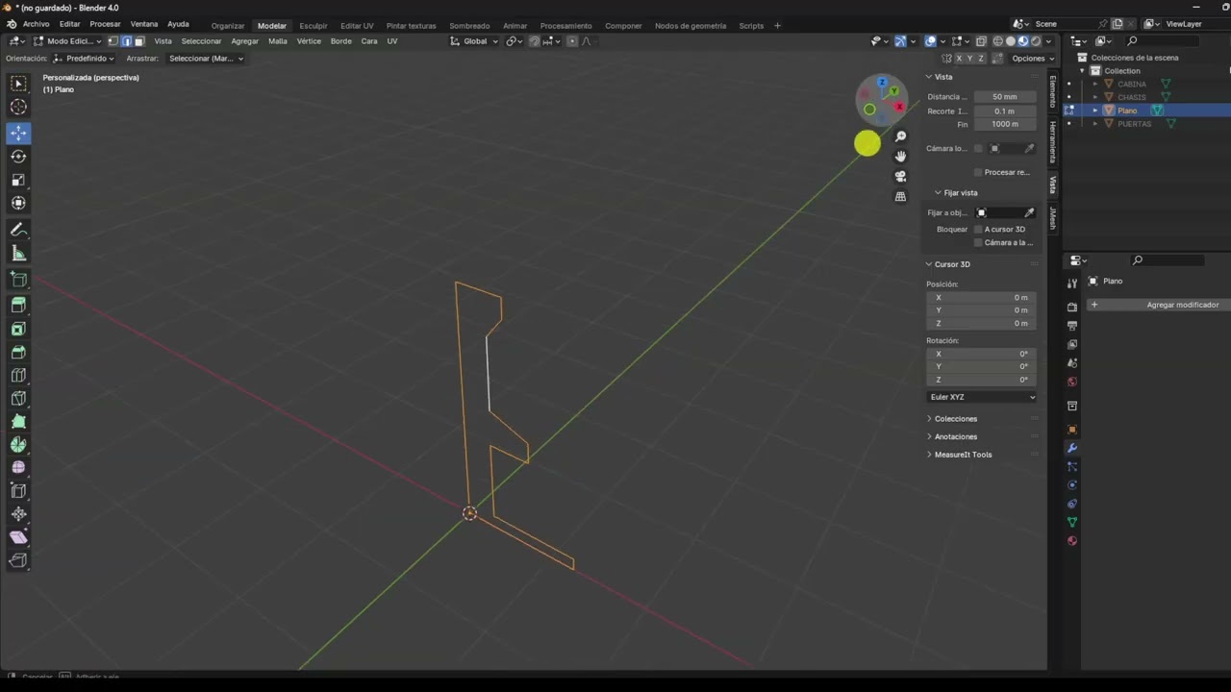The height and width of the screenshot is (692, 1231).
Task: Expand the Anotaciones panel
Action: click(955, 437)
